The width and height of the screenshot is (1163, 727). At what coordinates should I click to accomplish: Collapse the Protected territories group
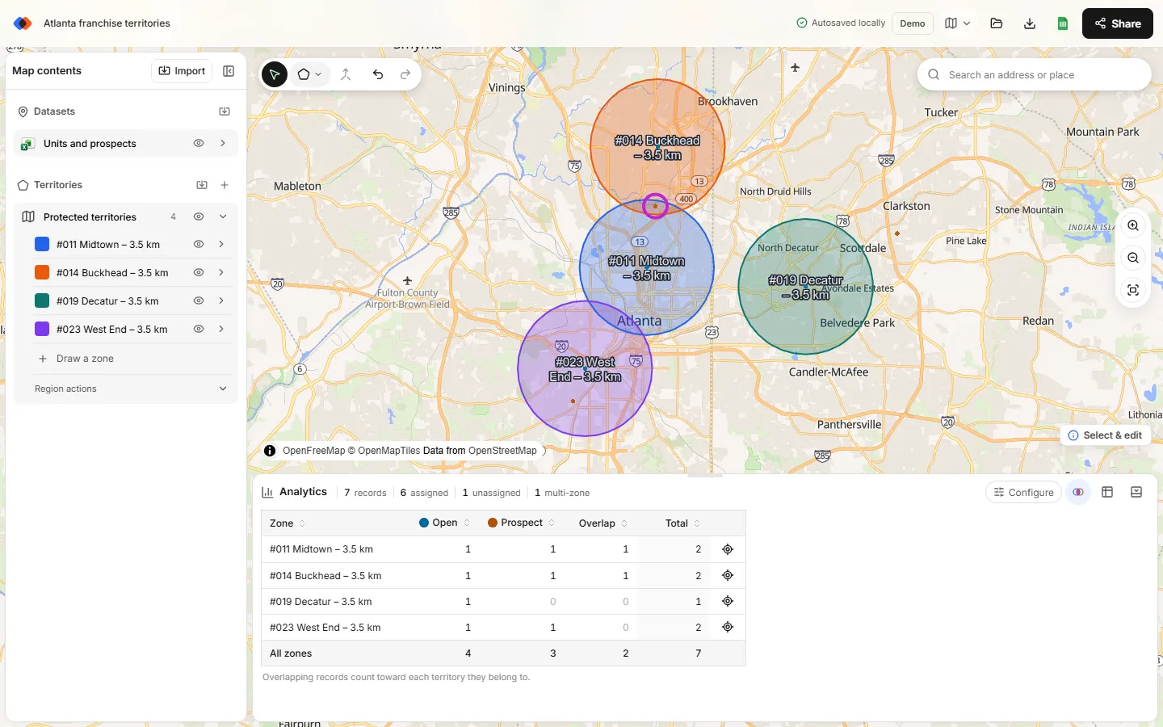coord(223,216)
